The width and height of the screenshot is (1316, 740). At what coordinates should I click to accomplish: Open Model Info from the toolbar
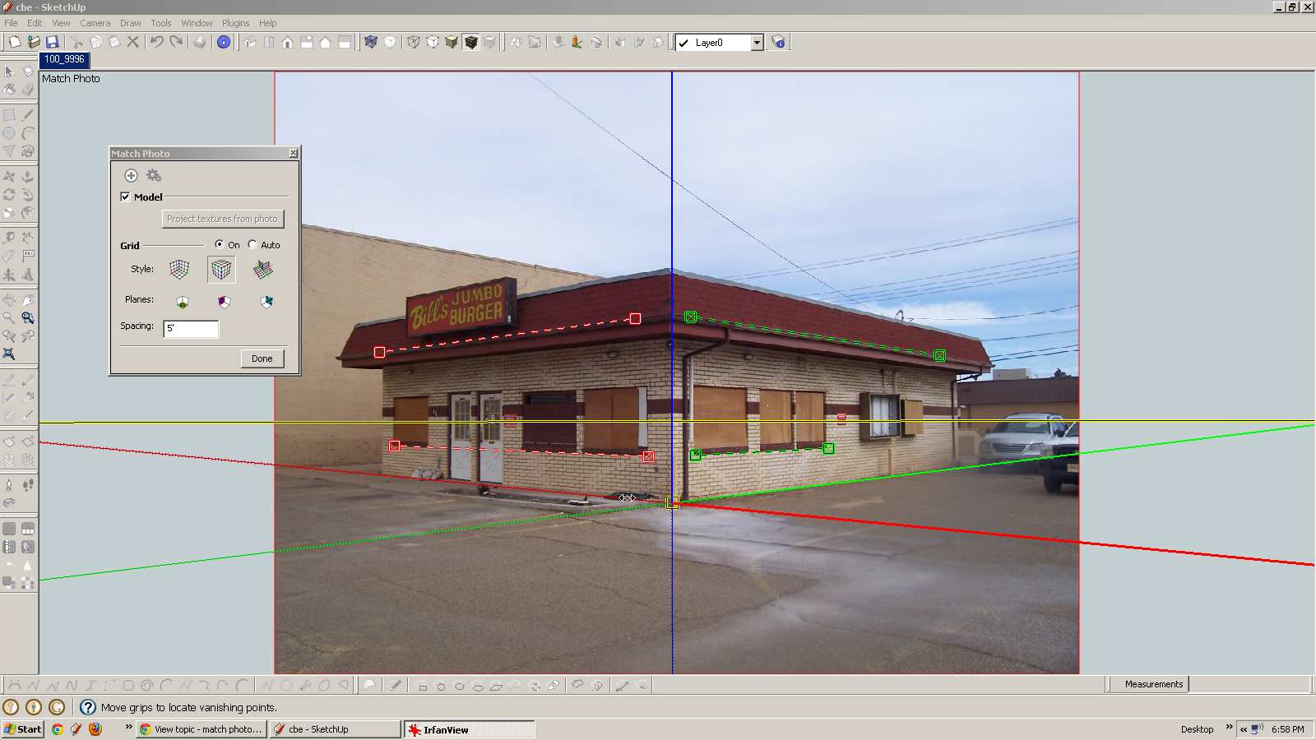pyautogui.click(x=224, y=42)
